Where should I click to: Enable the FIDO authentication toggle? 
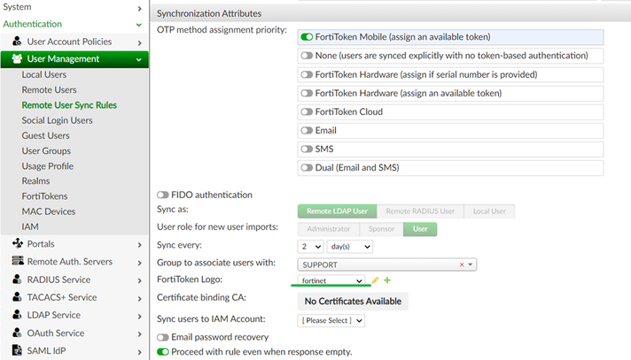pos(163,195)
